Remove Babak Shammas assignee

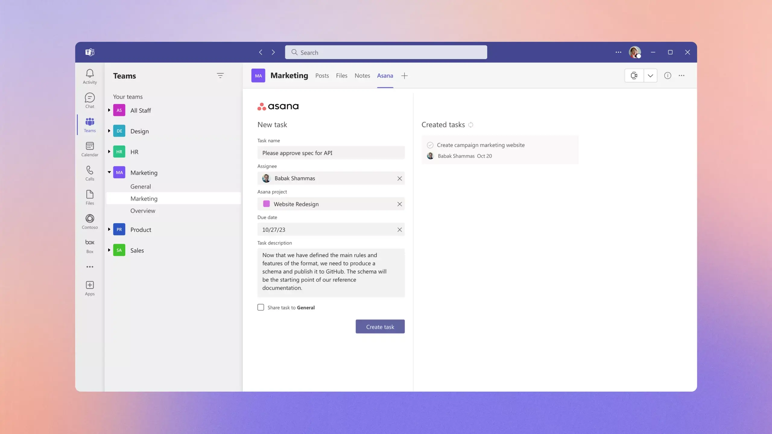pos(399,178)
